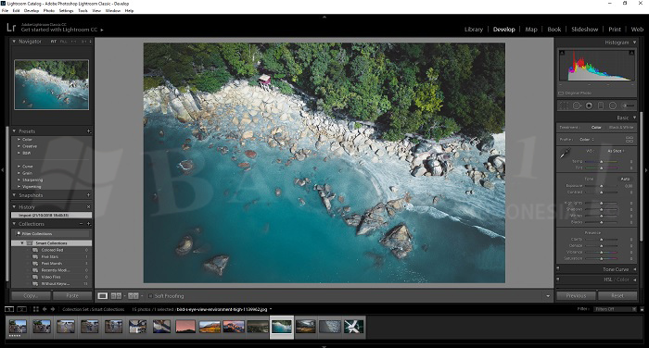Screen dimensions: 649x348
Task: Collapse the Histogram panel
Action: click(634, 43)
